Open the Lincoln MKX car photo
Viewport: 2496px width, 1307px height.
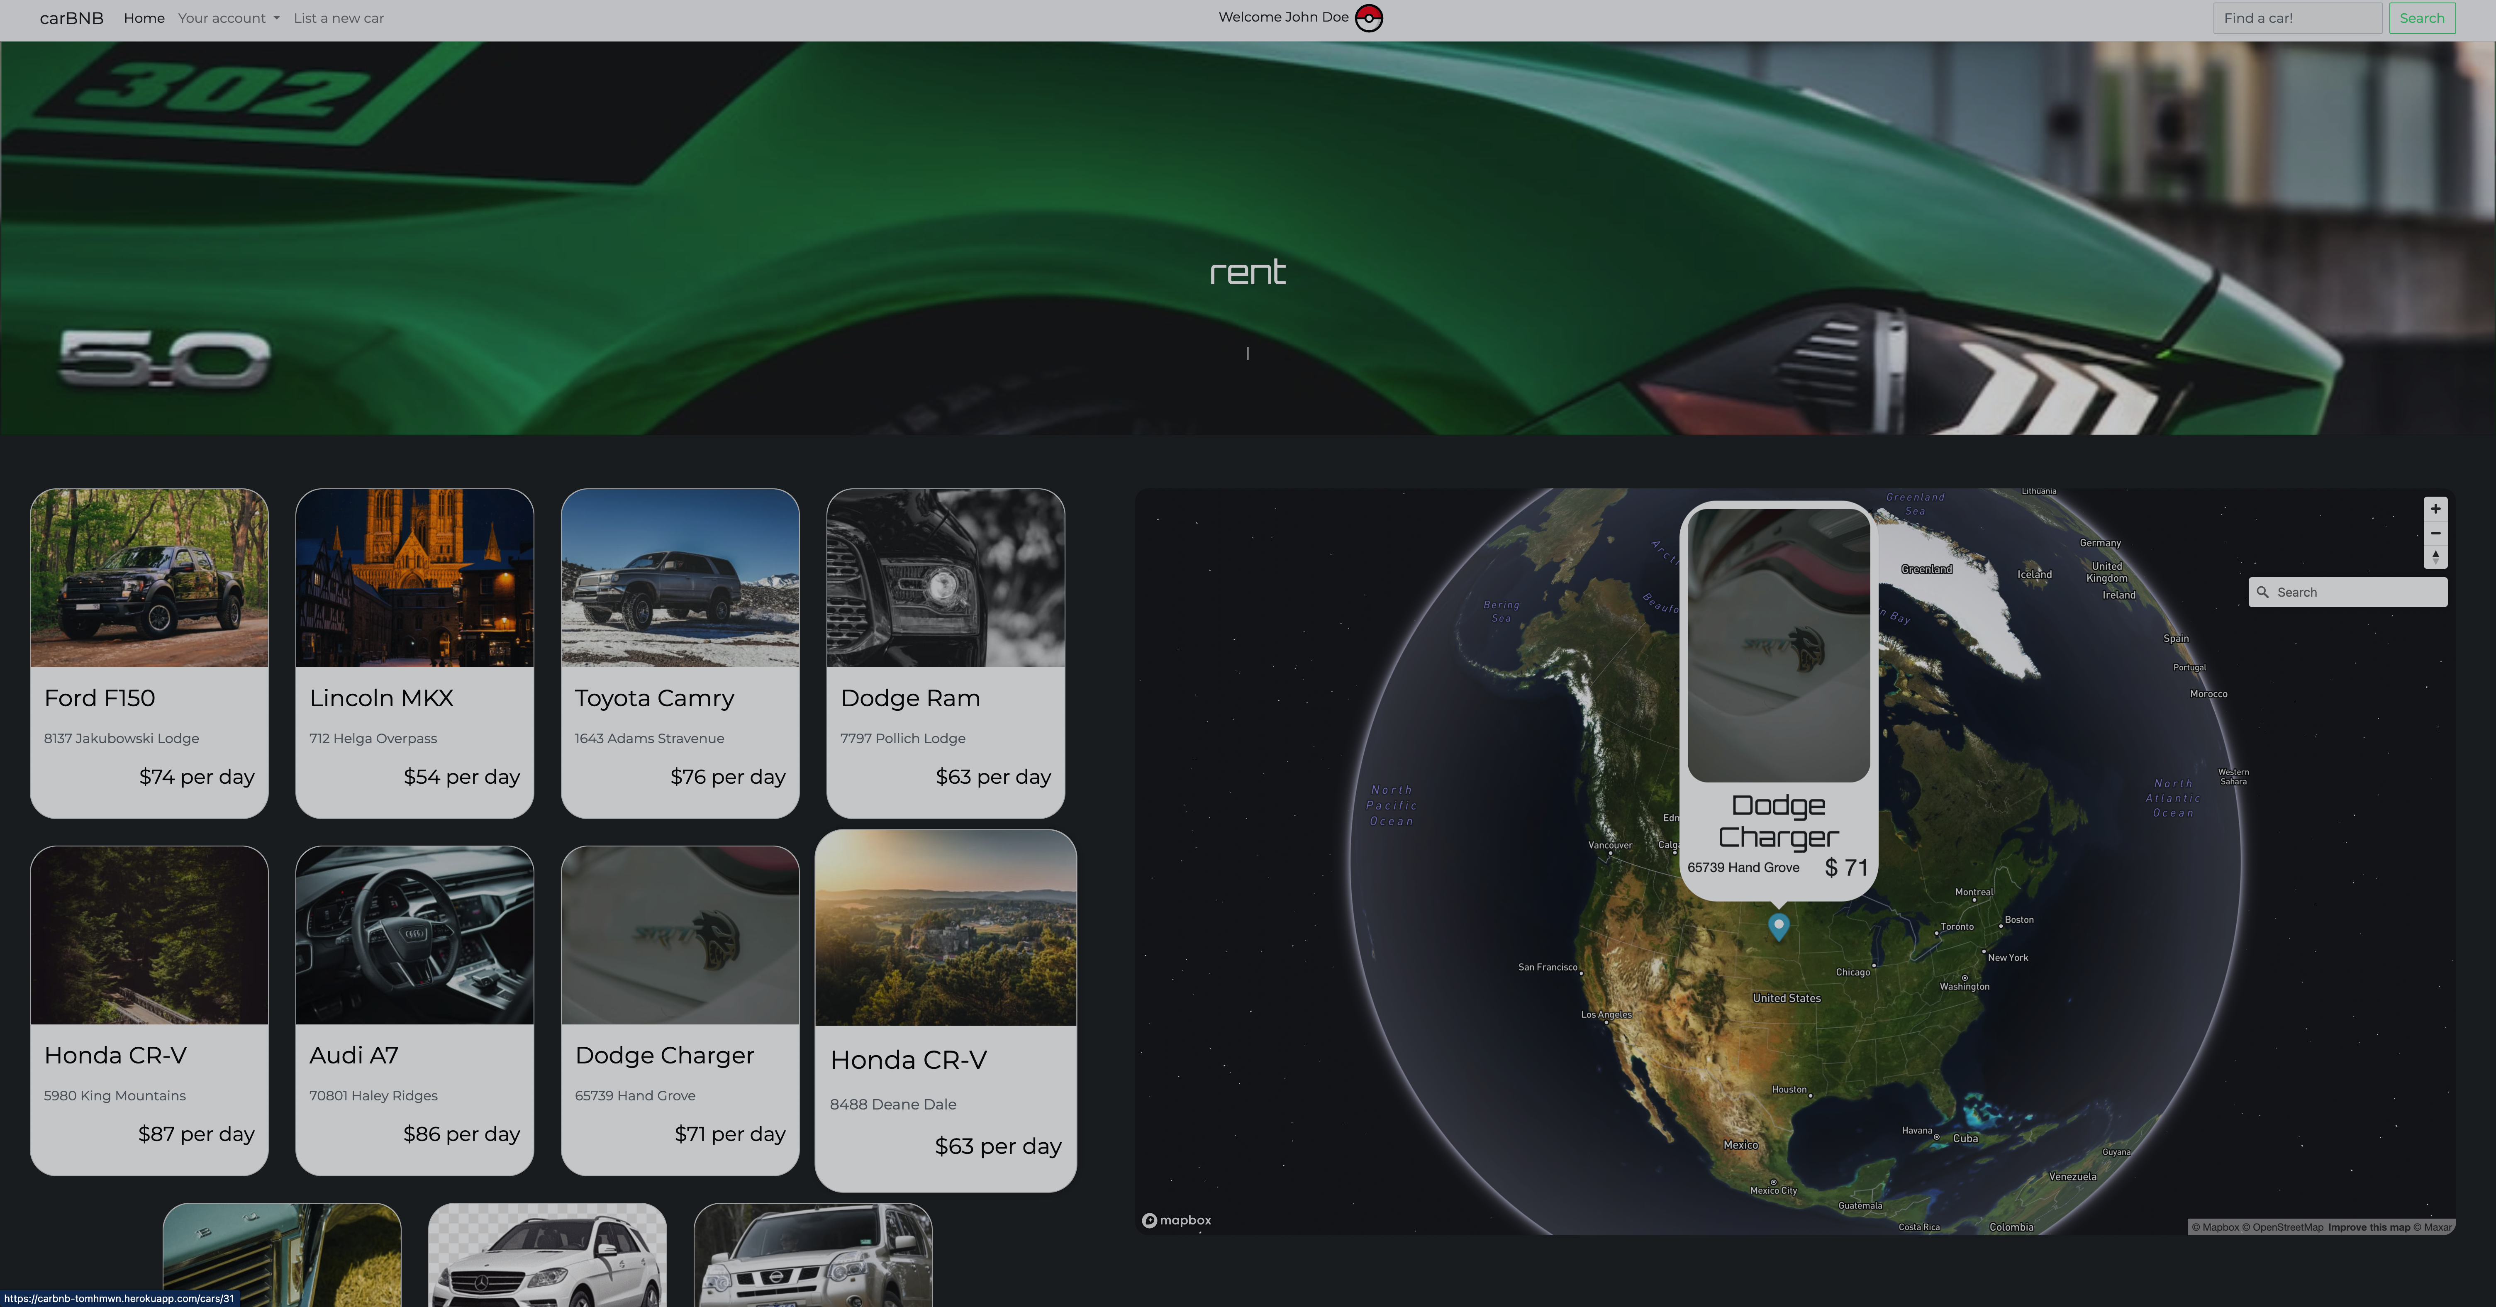[415, 578]
